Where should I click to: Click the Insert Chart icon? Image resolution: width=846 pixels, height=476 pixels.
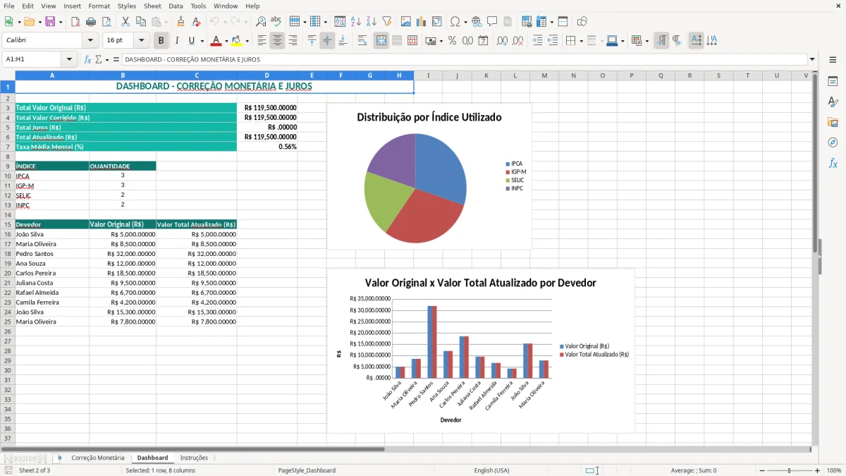pos(422,22)
